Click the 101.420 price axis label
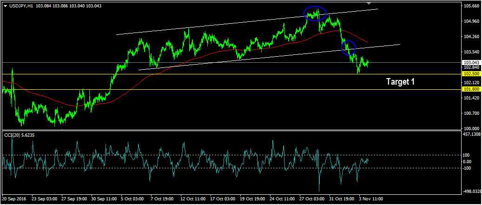Image resolution: width=482 pixels, height=205 pixels. (x=471, y=98)
